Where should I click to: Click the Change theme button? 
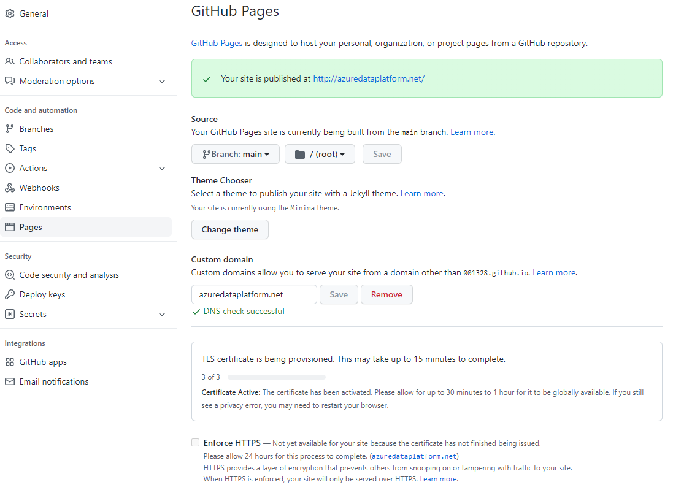[229, 229]
